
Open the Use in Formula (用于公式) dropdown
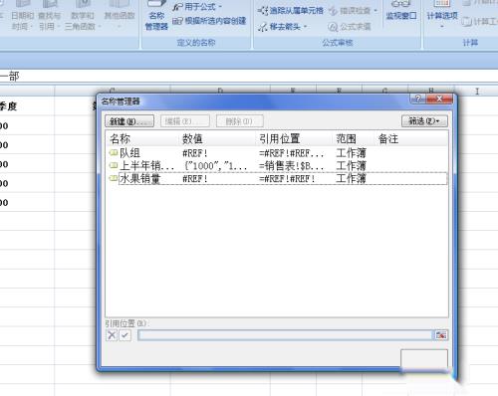click(198, 7)
